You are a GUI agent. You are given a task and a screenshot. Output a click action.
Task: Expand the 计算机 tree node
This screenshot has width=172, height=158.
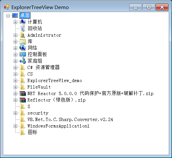coord(15,22)
